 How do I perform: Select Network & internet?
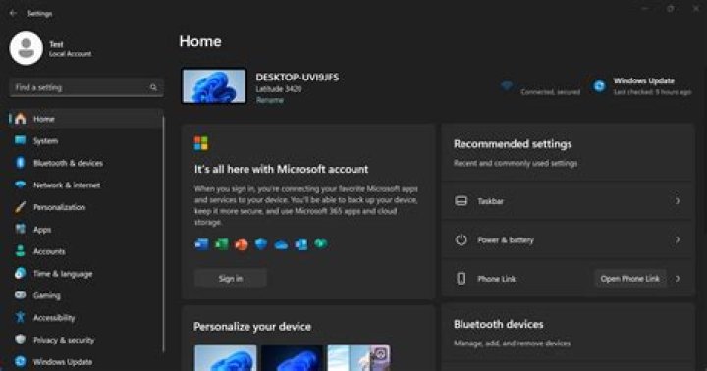(x=85, y=185)
